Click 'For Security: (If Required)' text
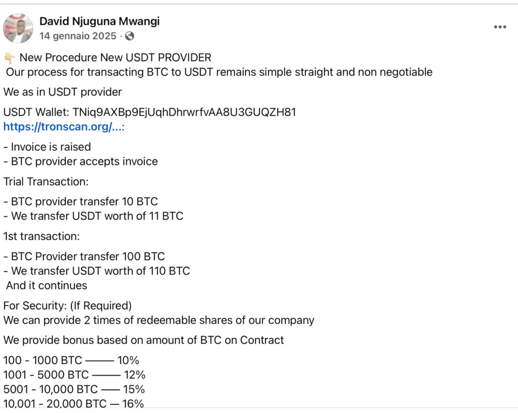Image resolution: width=518 pixels, height=413 pixels. (67, 306)
